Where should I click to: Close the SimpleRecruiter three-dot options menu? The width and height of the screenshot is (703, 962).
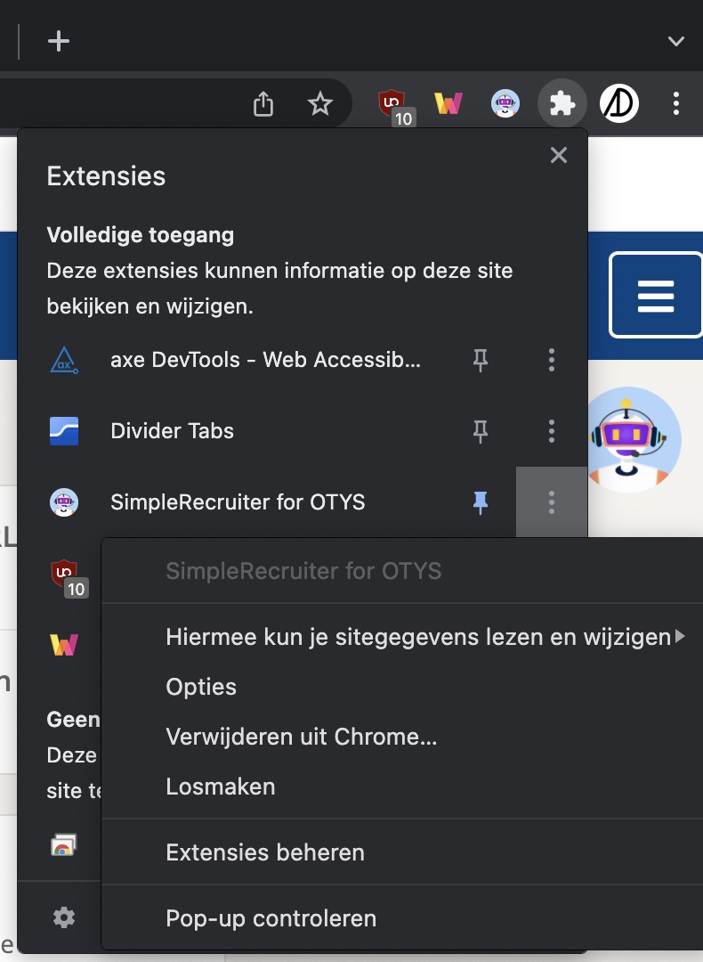552,502
